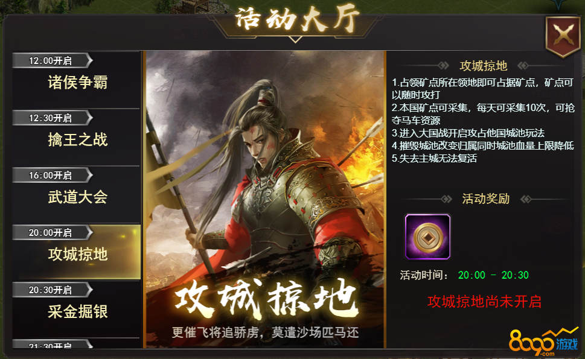Image resolution: width=585 pixels, height=359 pixels.
Task: Select the 擒王之战 activity tab
Action: 77,137
